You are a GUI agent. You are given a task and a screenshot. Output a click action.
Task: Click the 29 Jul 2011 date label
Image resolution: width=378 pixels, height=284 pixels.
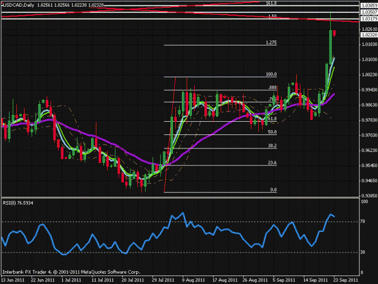coord(163,280)
